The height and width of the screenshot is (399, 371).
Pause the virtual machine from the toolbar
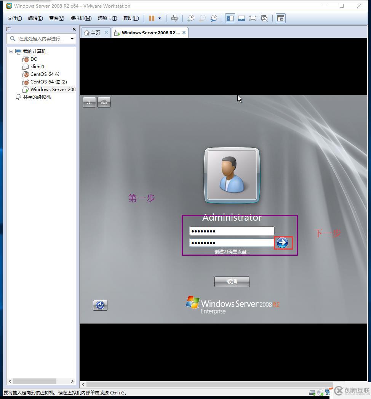pyautogui.click(x=152, y=18)
